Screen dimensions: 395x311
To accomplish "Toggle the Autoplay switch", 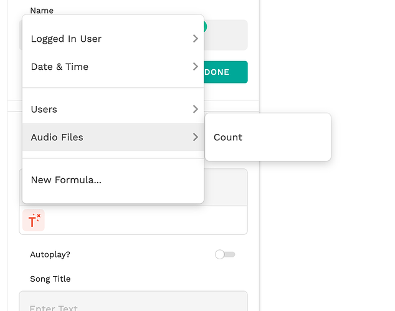I will [225, 254].
